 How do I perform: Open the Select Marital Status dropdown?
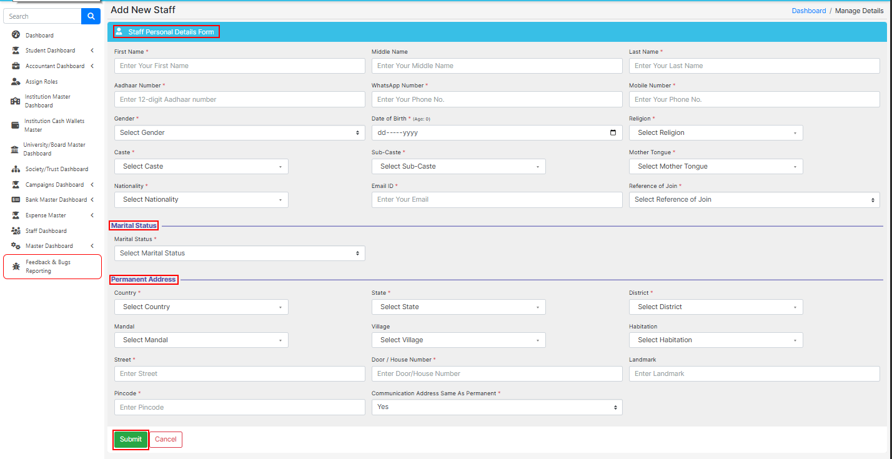(x=239, y=254)
